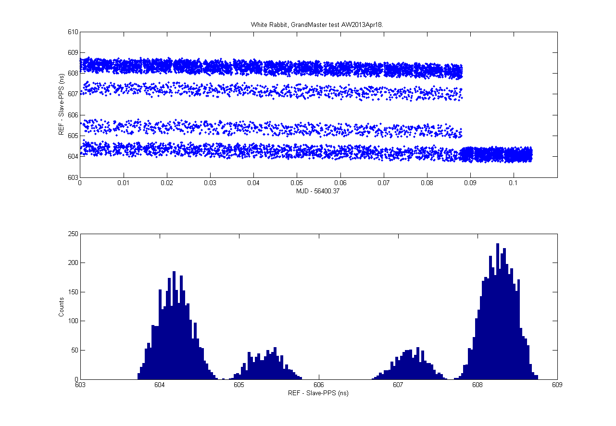616x426 pixels.
Task: Click the "50" Counts tick label
Action: click(75, 350)
